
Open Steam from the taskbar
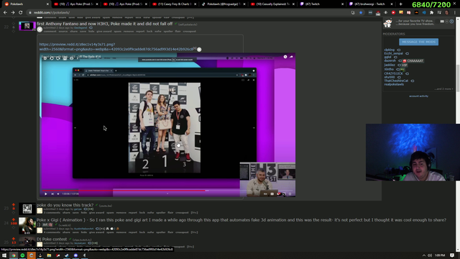point(67,255)
